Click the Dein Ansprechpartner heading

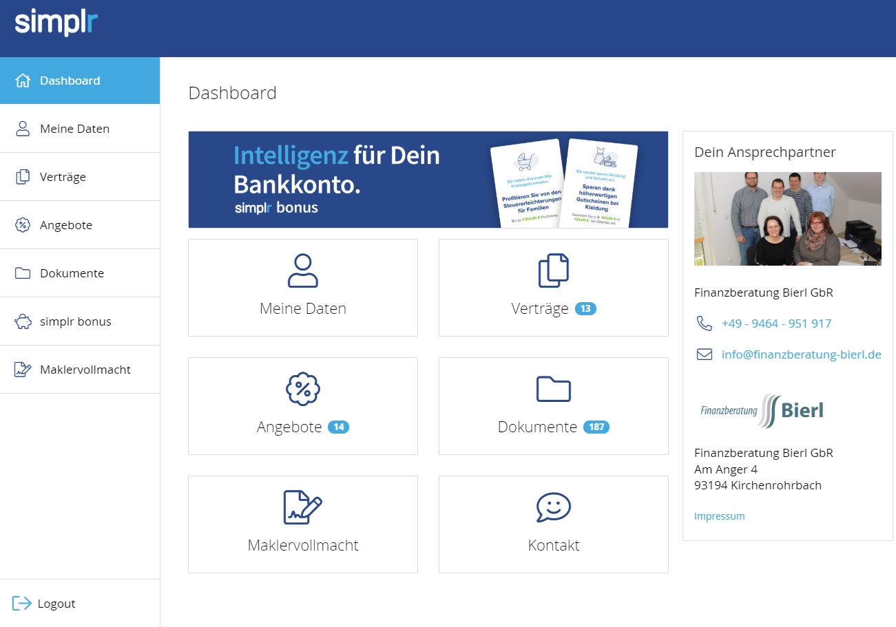click(765, 152)
